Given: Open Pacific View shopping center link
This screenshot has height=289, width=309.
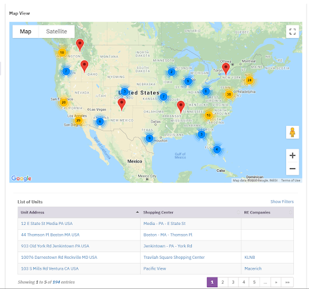Looking at the screenshot, I should click(x=154, y=268).
